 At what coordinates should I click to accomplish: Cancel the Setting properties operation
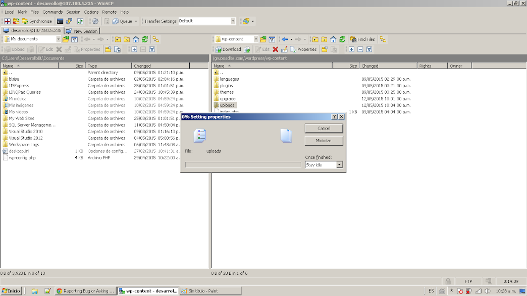(x=324, y=129)
